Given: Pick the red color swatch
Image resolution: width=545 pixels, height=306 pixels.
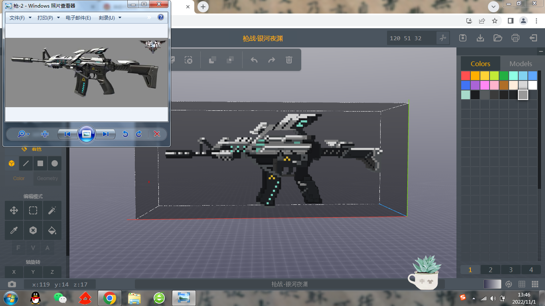Looking at the screenshot, I should (x=466, y=76).
